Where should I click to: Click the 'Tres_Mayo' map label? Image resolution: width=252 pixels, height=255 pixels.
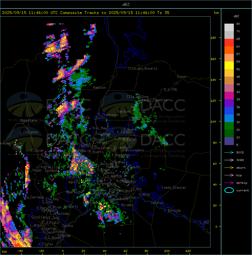100,128
